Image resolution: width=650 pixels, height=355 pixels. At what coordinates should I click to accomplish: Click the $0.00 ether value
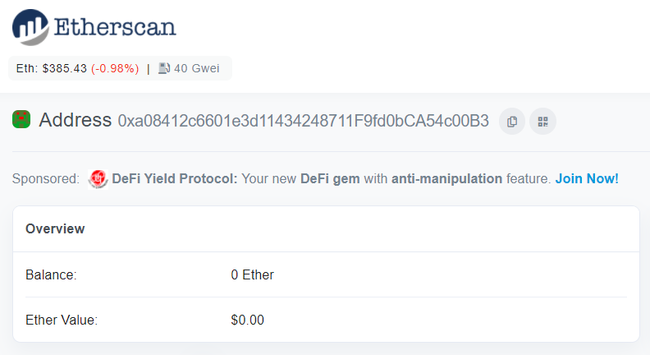[248, 320]
